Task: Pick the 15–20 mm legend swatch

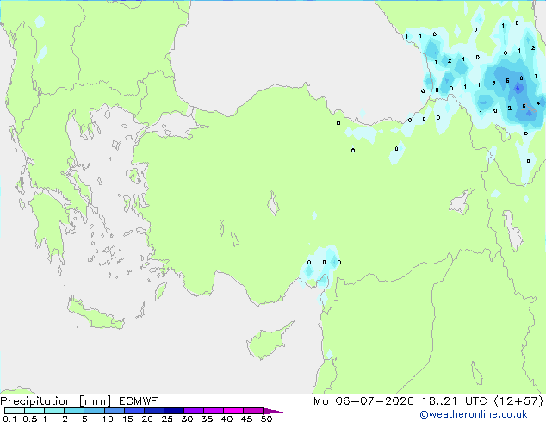Action: click(133, 411)
